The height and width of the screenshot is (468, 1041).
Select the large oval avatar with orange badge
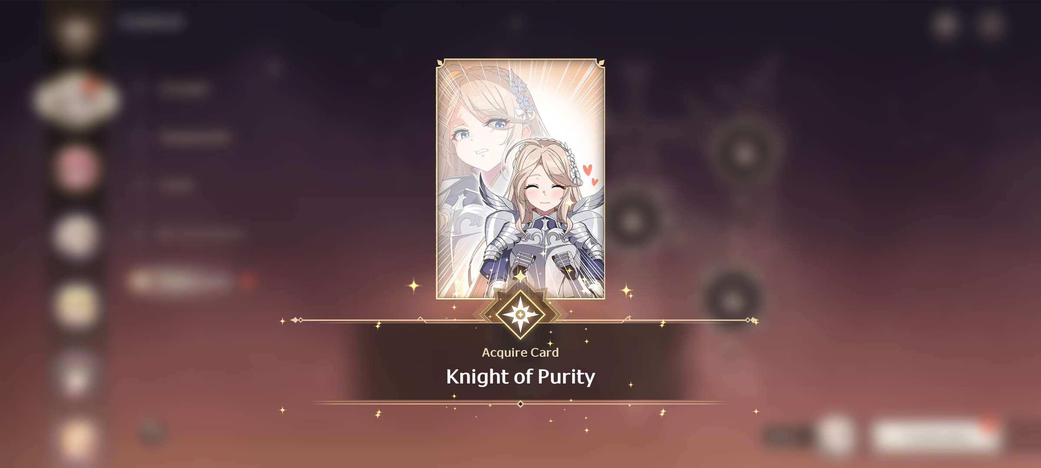click(76, 100)
